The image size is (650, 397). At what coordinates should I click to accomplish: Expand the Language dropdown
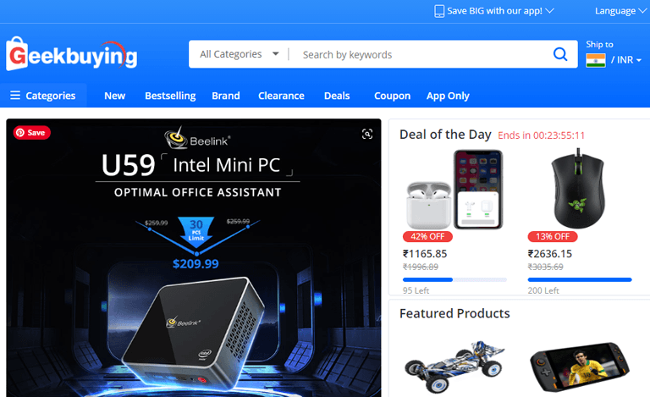620,11
